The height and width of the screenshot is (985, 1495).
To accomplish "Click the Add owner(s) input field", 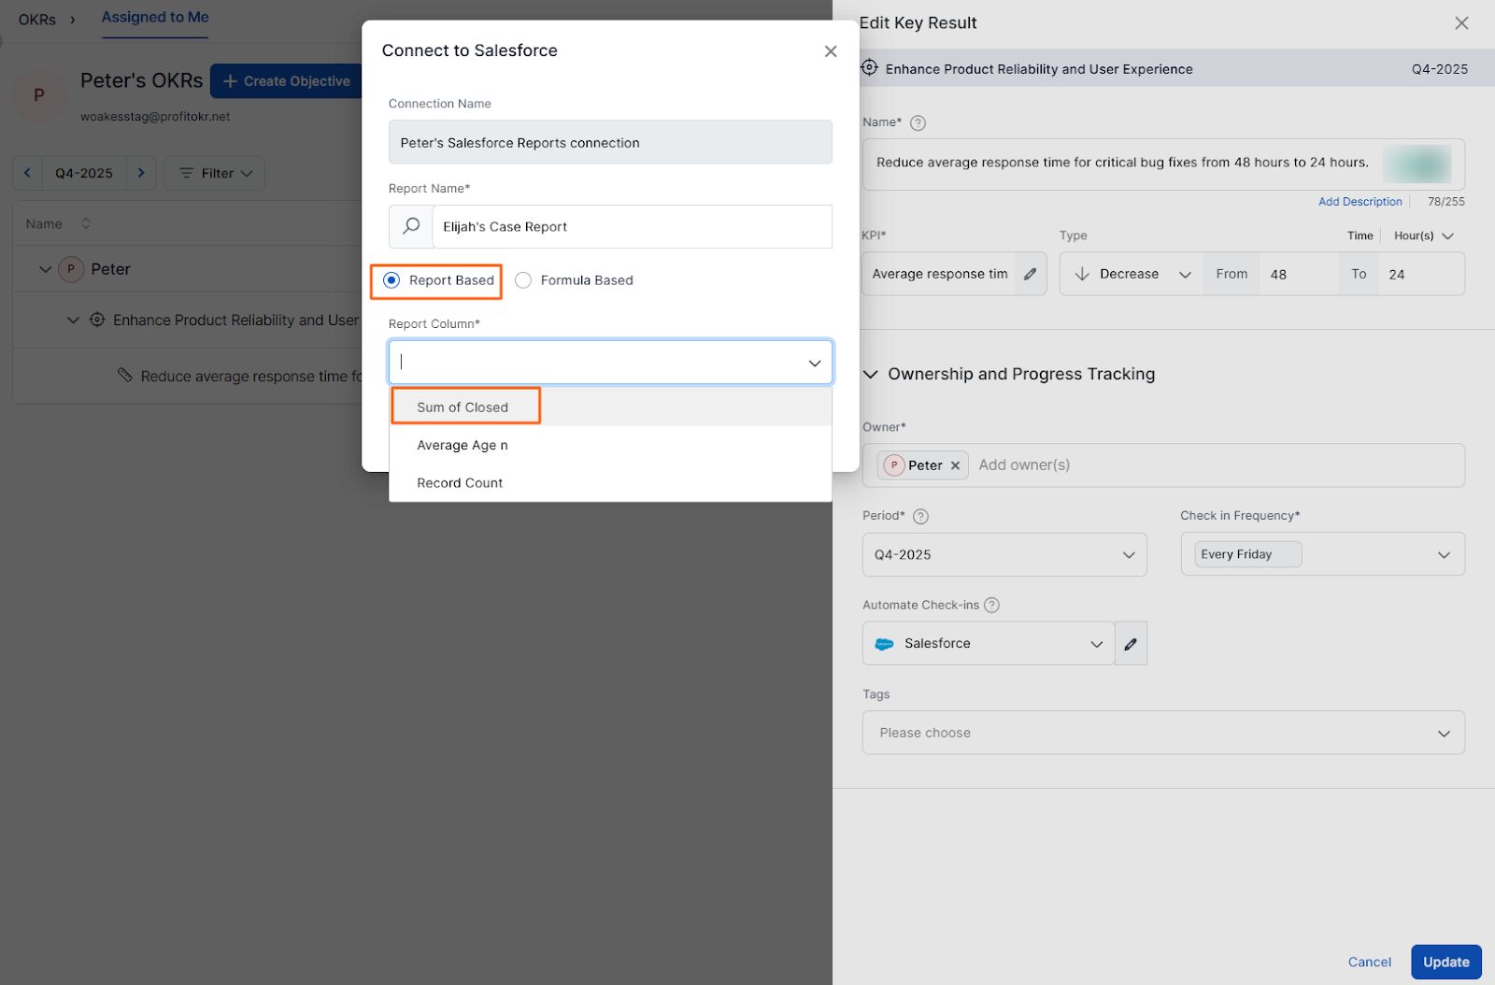I will click(x=1215, y=465).
